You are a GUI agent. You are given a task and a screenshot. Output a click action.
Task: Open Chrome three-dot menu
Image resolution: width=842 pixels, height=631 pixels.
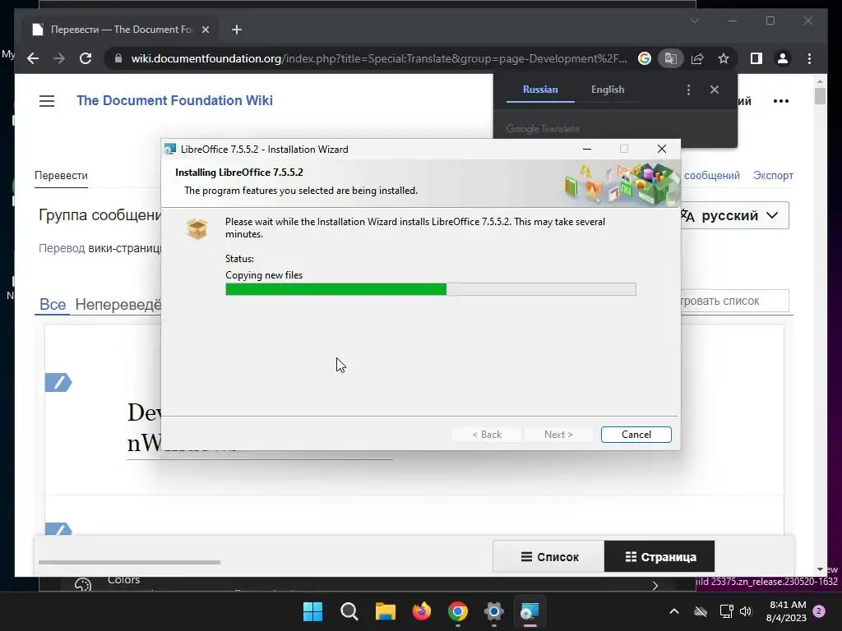(x=809, y=58)
